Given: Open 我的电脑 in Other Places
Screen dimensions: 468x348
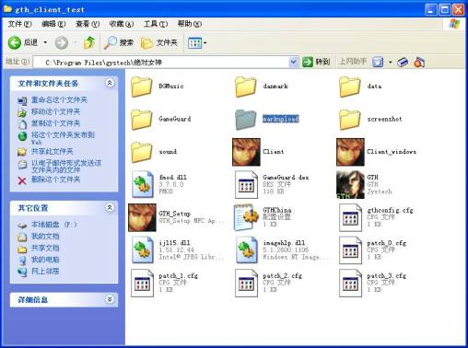Looking at the screenshot, I should [45, 260].
